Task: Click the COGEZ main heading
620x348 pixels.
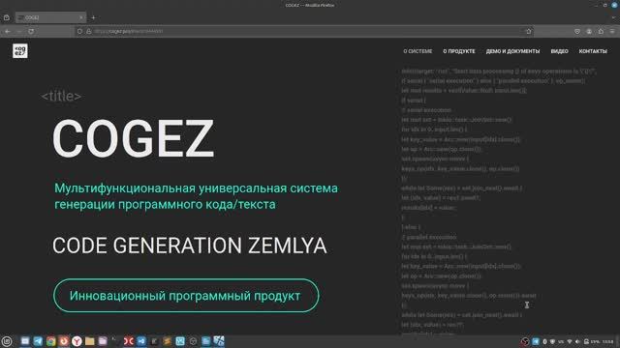Action: click(x=134, y=138)
